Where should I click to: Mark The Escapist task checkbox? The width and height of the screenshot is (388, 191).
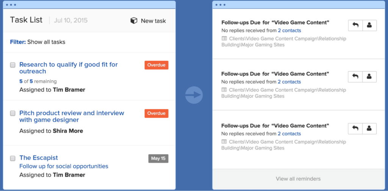click(13, 159)
